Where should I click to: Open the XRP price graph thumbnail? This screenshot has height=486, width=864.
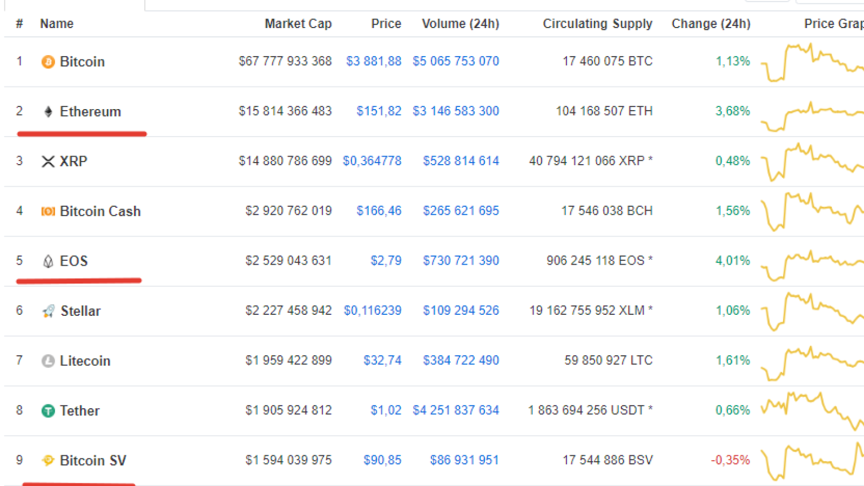pos(812,162)
